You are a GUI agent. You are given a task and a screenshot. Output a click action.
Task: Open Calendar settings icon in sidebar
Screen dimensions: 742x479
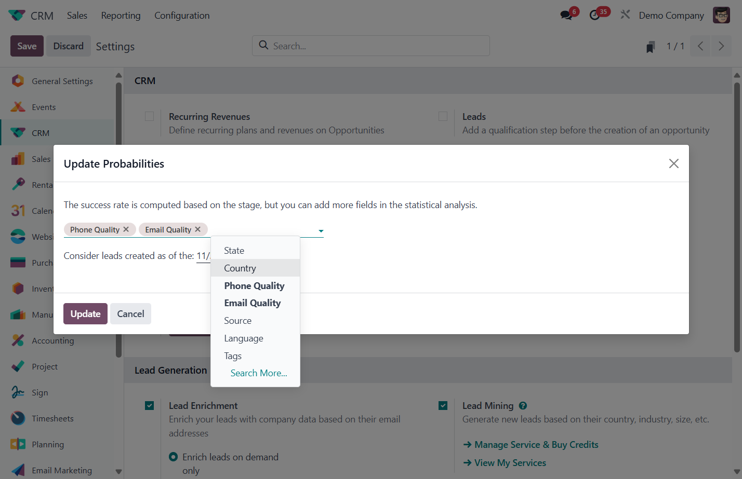(18, 211)
